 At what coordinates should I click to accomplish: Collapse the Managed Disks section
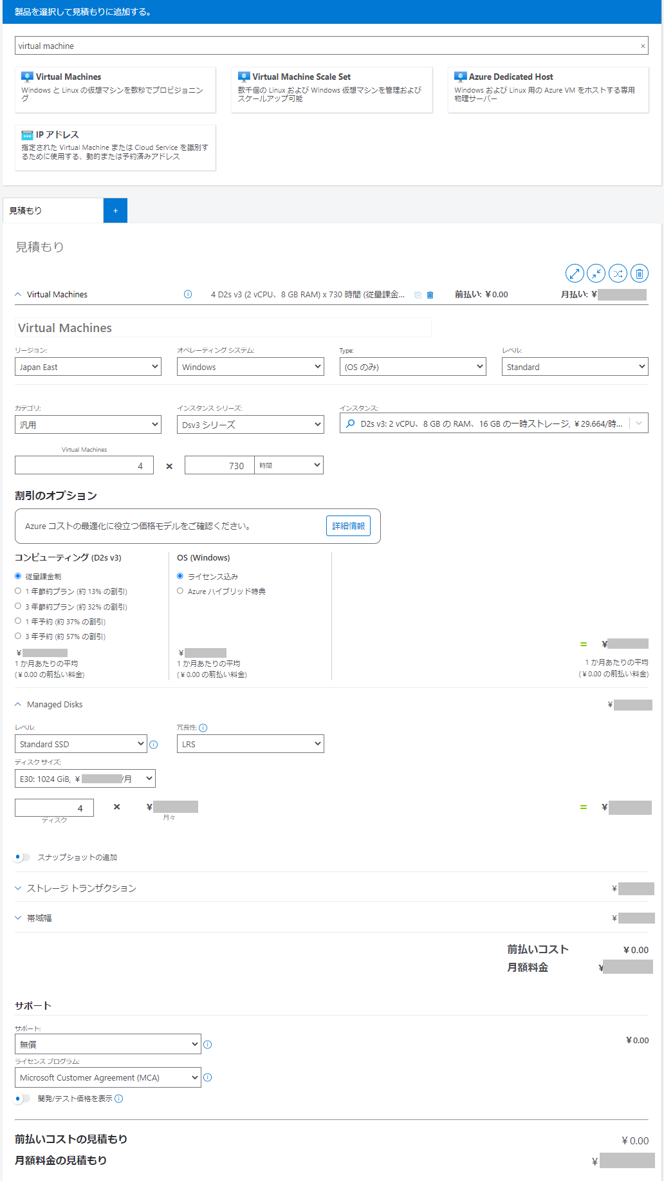pos(18,705)
